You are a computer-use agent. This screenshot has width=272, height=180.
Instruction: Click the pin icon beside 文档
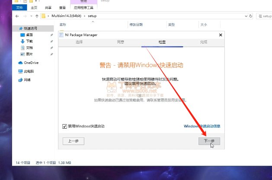click(51, 48)
